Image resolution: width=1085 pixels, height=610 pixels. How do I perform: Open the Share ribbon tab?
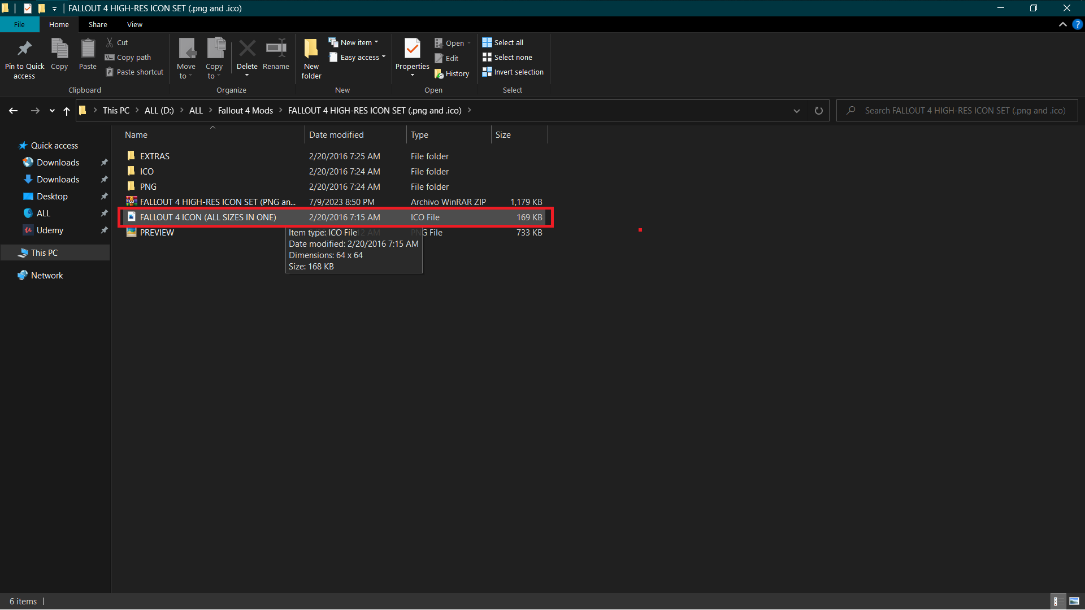(98, 25)
